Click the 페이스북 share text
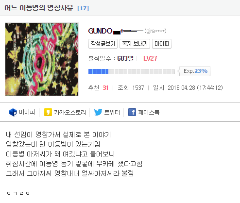The height and width of the screenshot is (203, 240). pos(149,112)
